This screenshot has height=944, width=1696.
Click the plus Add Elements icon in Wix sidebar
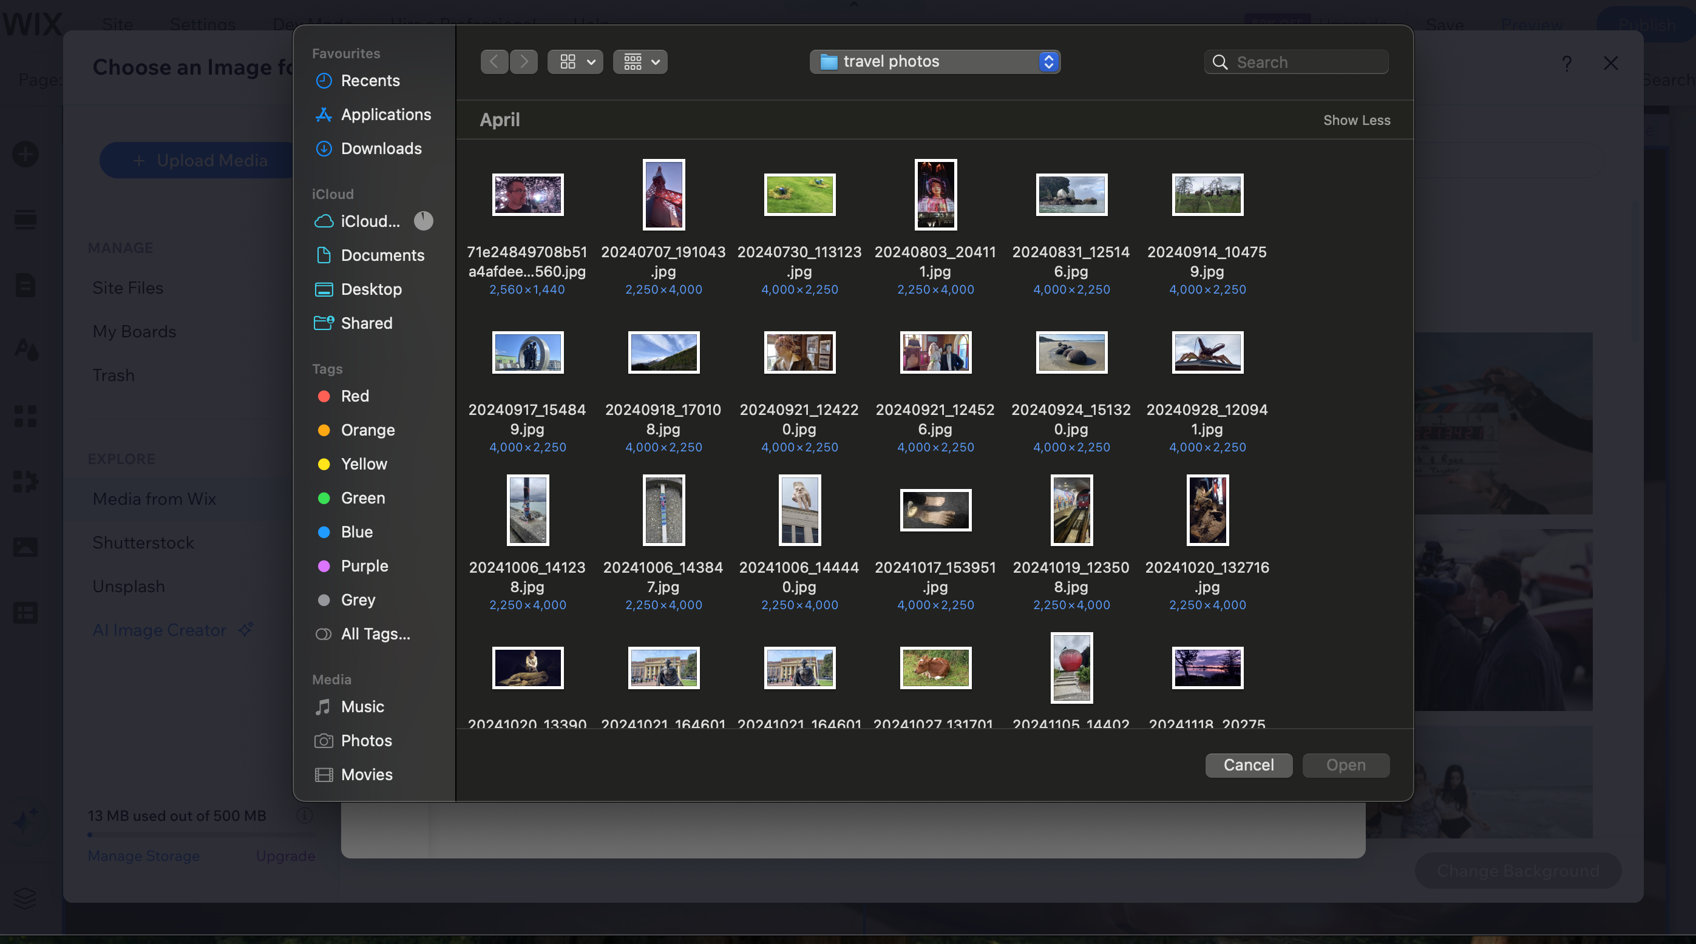click(25, 153)
